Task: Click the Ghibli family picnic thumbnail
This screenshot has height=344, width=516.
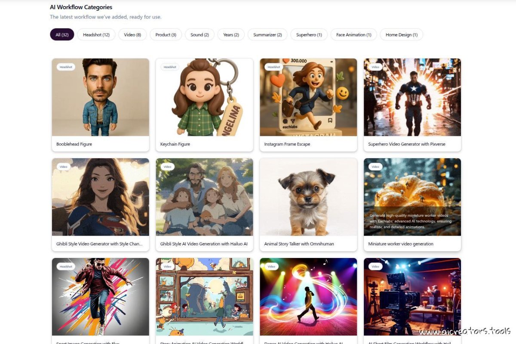Action: click(204, 197)
